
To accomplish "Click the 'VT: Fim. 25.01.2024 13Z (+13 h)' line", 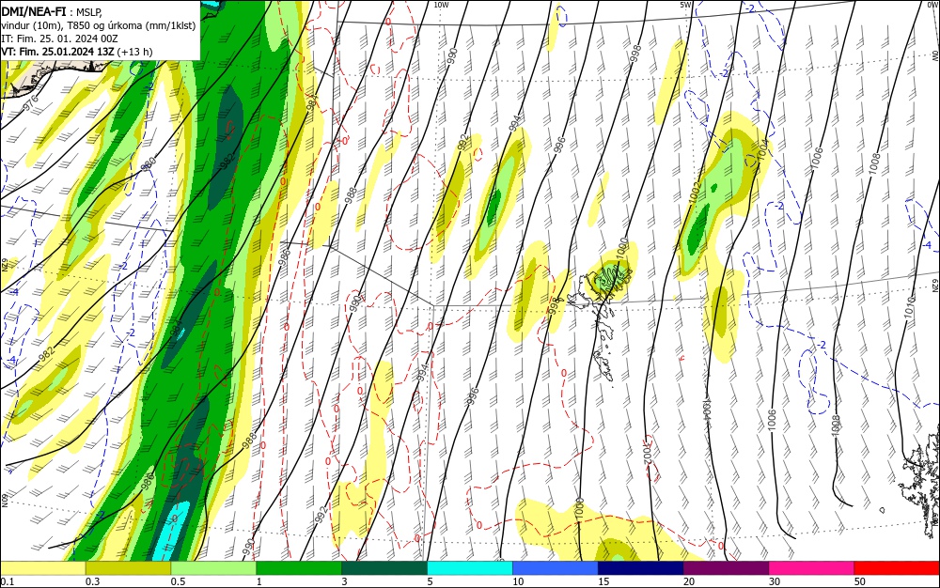I will coord(77,52).
